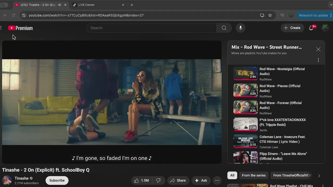Click Mix - Rod Wave - Street Runner title
The width and height of the screenshot is (333, 187).
click(266, 47)
